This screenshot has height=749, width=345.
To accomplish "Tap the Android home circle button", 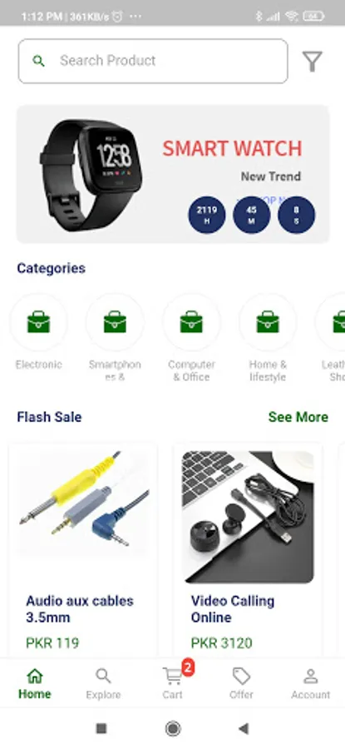I will point(173,728).
